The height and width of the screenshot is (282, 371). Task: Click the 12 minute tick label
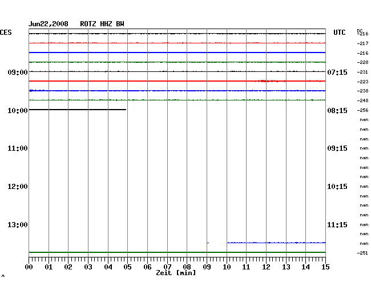pyautogui.click(x=266, y=267)
